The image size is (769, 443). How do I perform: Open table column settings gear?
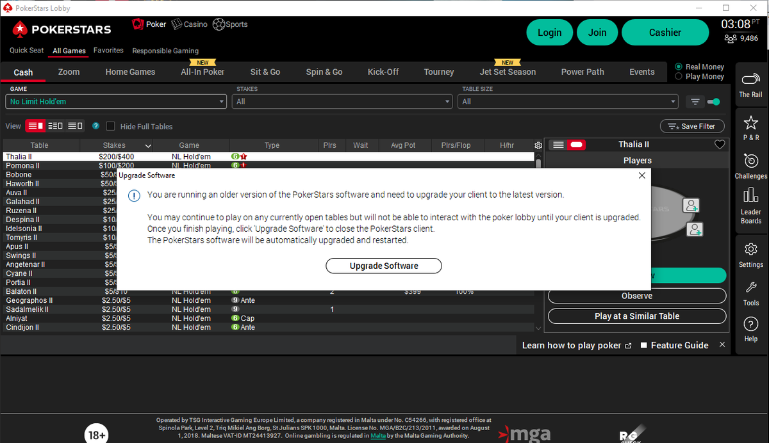point(538,145)
